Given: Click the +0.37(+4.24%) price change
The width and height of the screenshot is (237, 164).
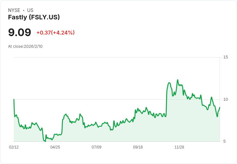Looking at the screenshot, I should coord(55,33).
